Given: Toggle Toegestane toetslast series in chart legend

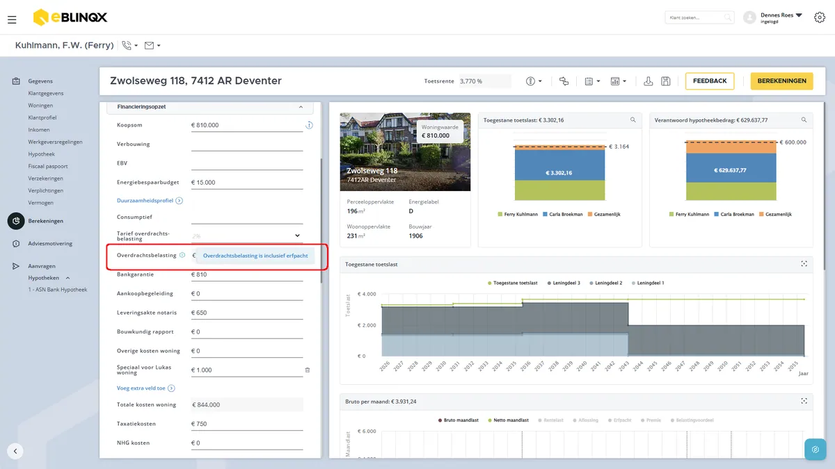Looking at the screenshot, I should [x=513, y=283].
